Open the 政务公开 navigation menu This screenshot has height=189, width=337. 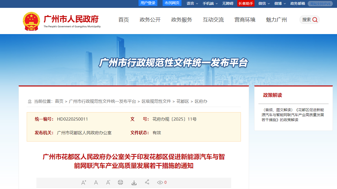pos(150,20)
